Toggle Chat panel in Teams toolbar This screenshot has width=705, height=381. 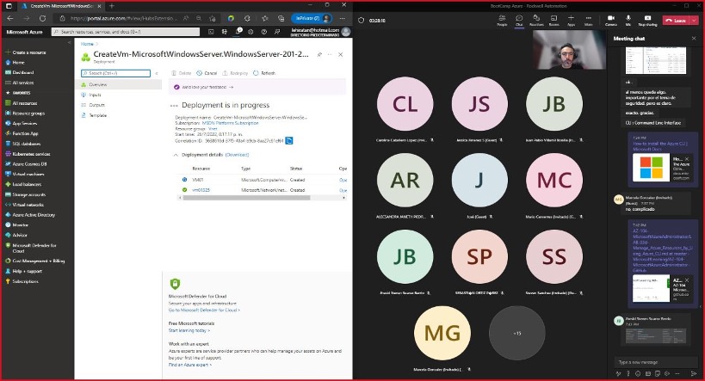coord(519,21)
